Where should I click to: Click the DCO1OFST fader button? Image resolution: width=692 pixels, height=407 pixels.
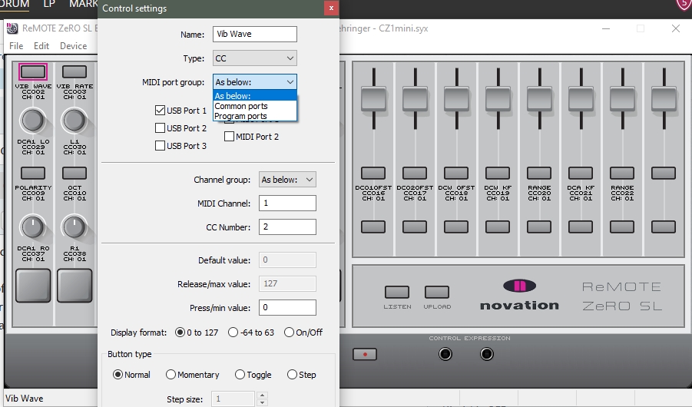373,173
